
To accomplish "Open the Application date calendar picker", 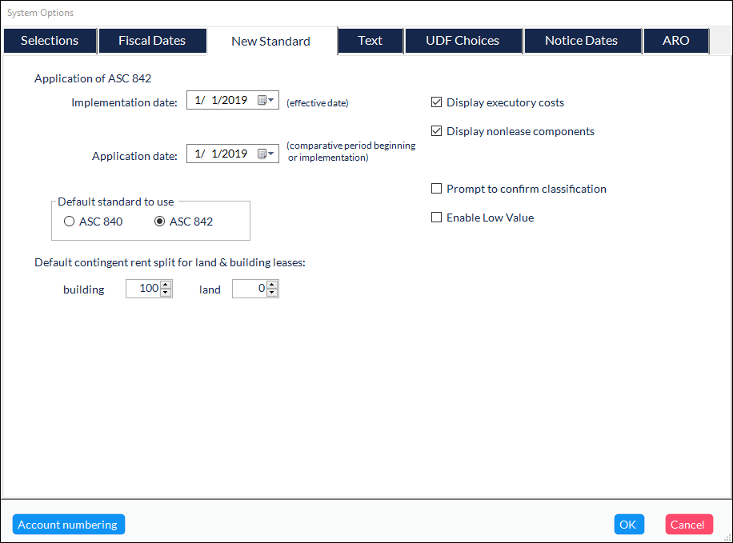I will point(266,154).
